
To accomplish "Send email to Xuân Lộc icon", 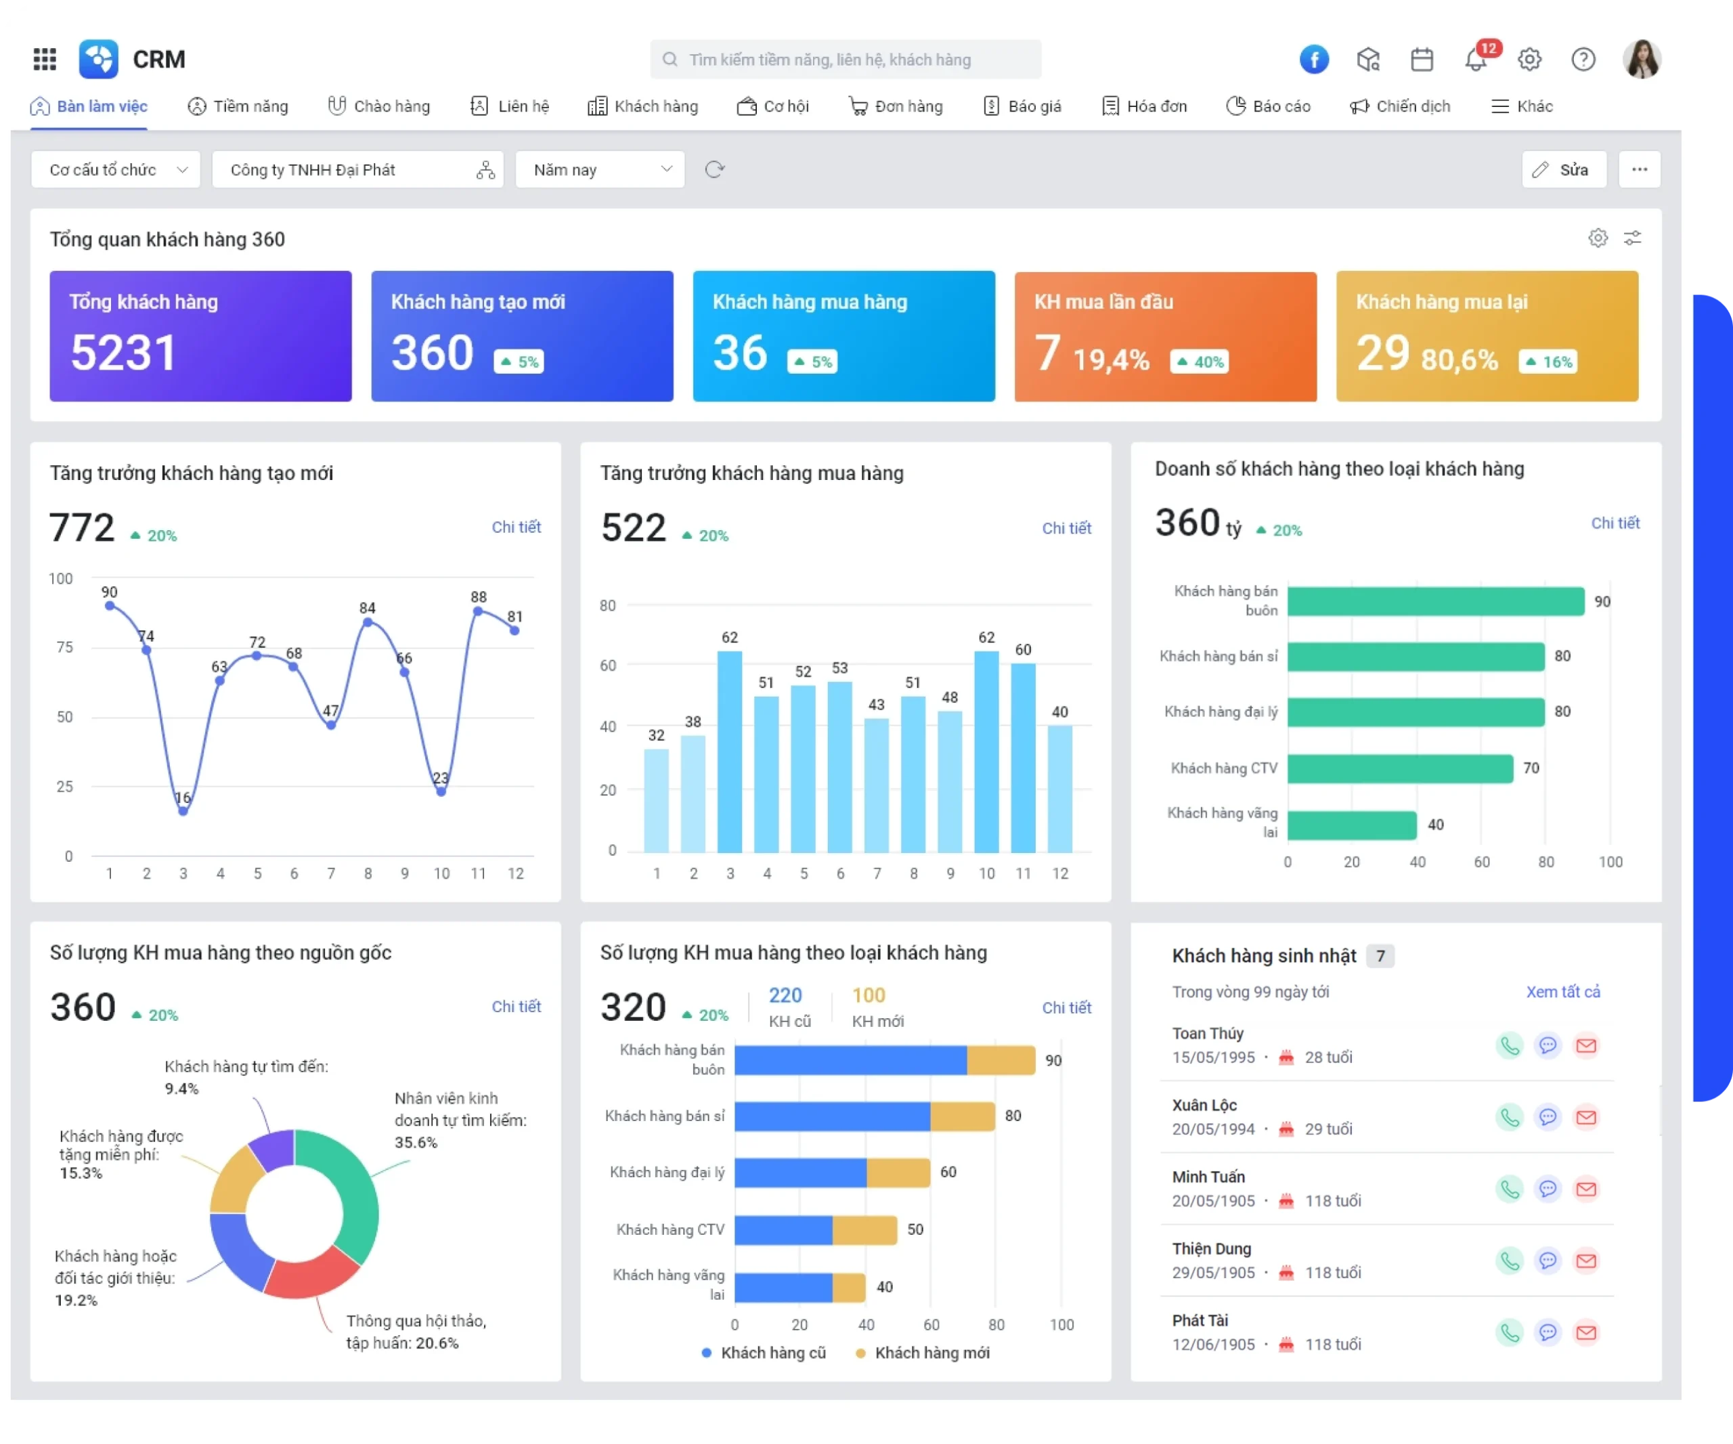I will 1586,1117.
